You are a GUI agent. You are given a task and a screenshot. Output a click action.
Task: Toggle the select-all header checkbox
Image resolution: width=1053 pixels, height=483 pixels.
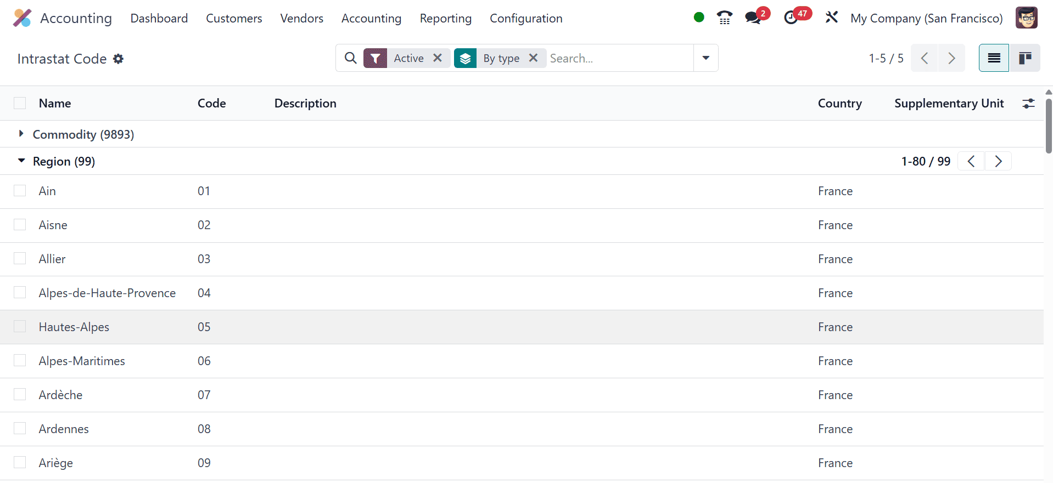pyautogui.click(x=20, y=103)
